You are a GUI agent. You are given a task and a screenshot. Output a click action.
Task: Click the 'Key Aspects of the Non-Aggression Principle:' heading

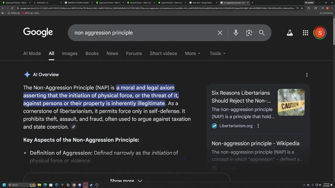pyautogui.click(x=81, y=140)
